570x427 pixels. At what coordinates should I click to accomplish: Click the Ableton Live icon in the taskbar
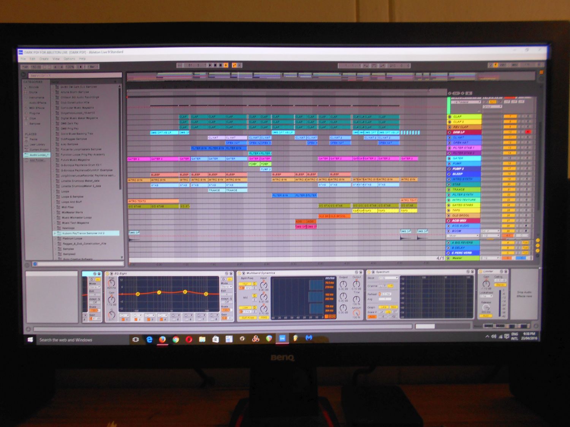pyautogui.click(x=282, y=338)
